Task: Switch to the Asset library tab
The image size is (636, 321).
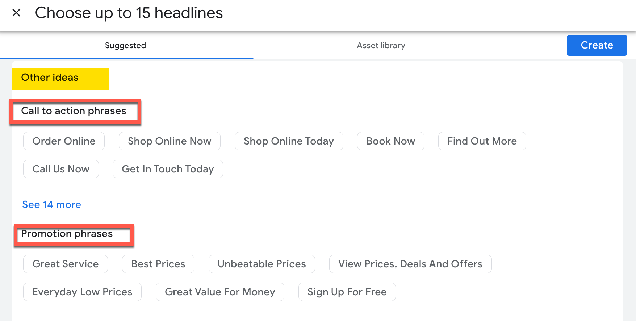Action: pos(381,45)
